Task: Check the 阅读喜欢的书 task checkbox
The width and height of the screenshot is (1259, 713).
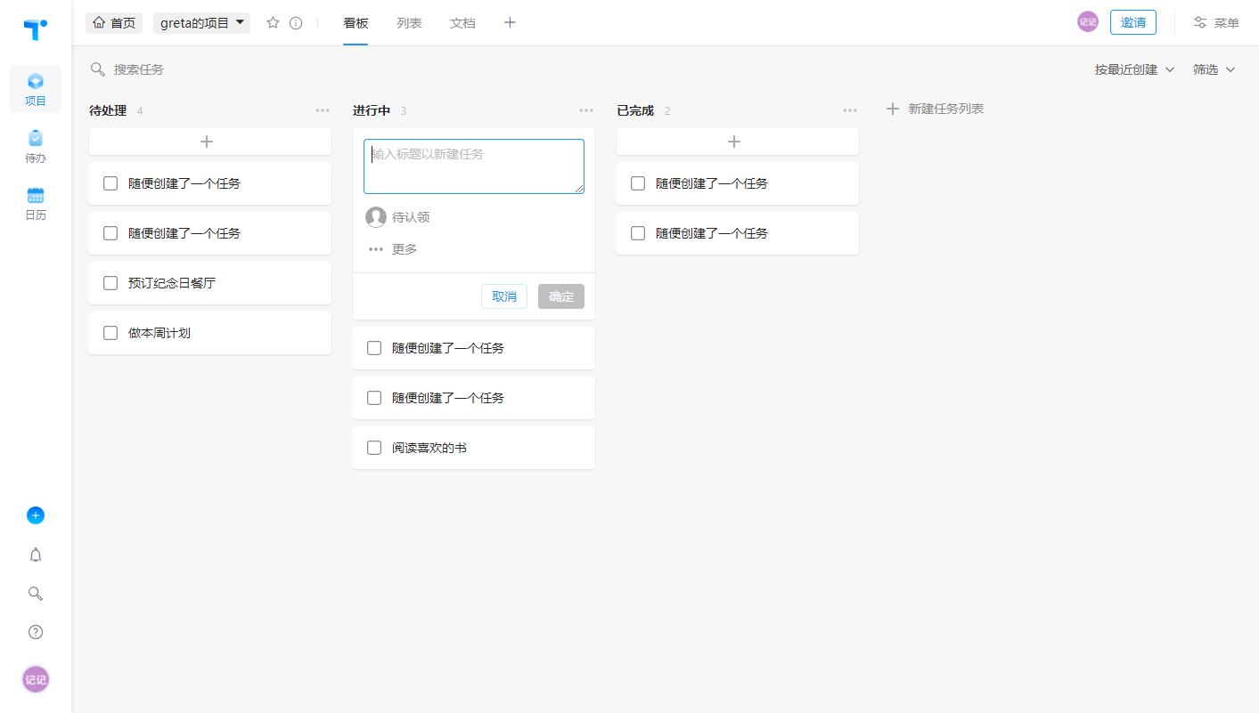Action: point(374,448)
